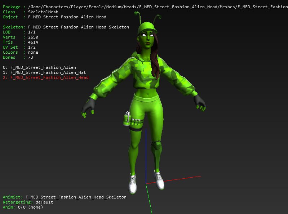Click the Skeleton name text
Viewport: 288px width, 214px height.
click(x=79, y=27)
